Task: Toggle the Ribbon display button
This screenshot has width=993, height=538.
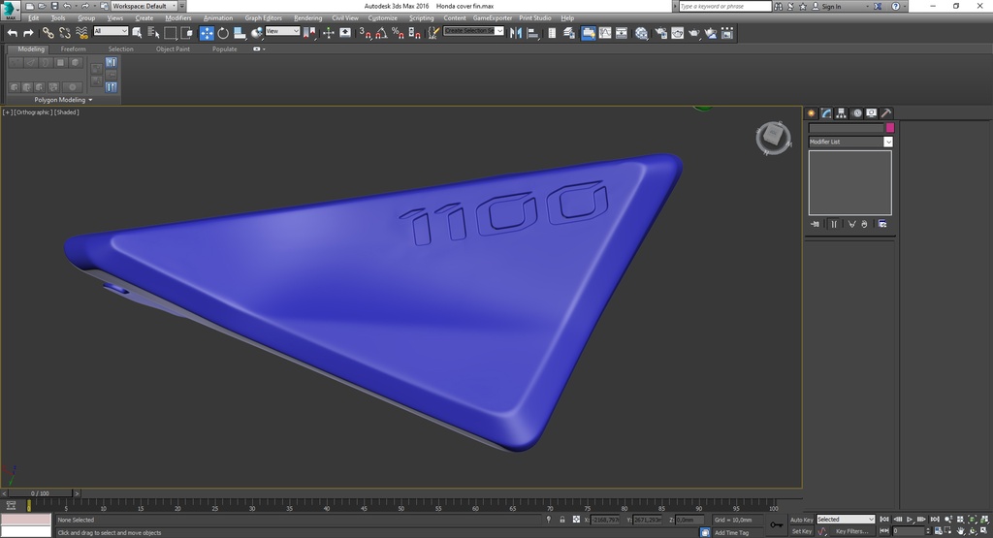Action: (589, 33)
